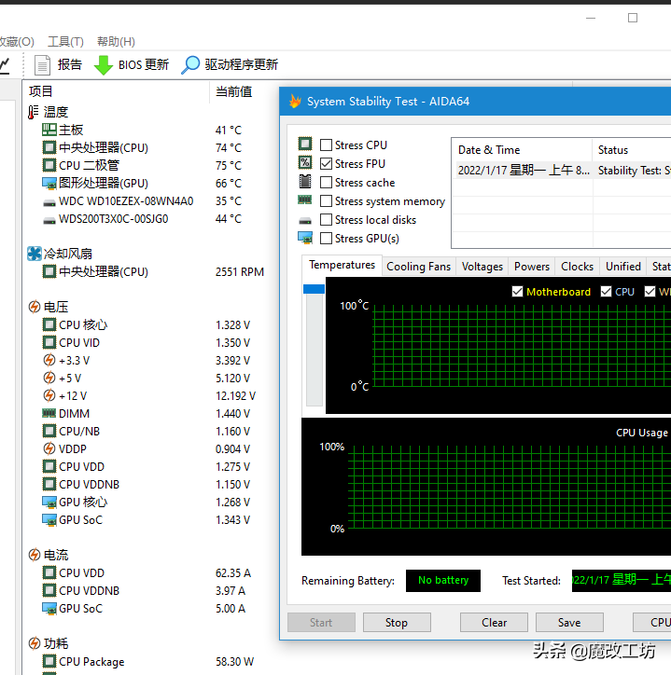The image size is (671, 675).
Task: Switch to the Clocks tab
Action: coord(577,267)
